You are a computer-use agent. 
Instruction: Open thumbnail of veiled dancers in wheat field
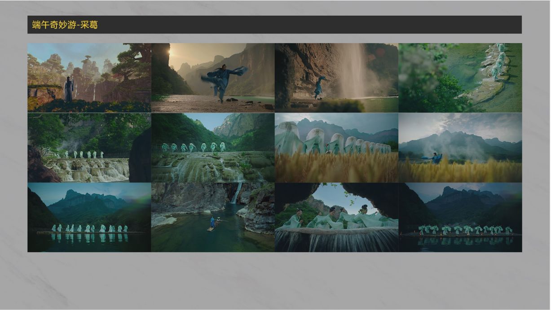click(336, 148)
